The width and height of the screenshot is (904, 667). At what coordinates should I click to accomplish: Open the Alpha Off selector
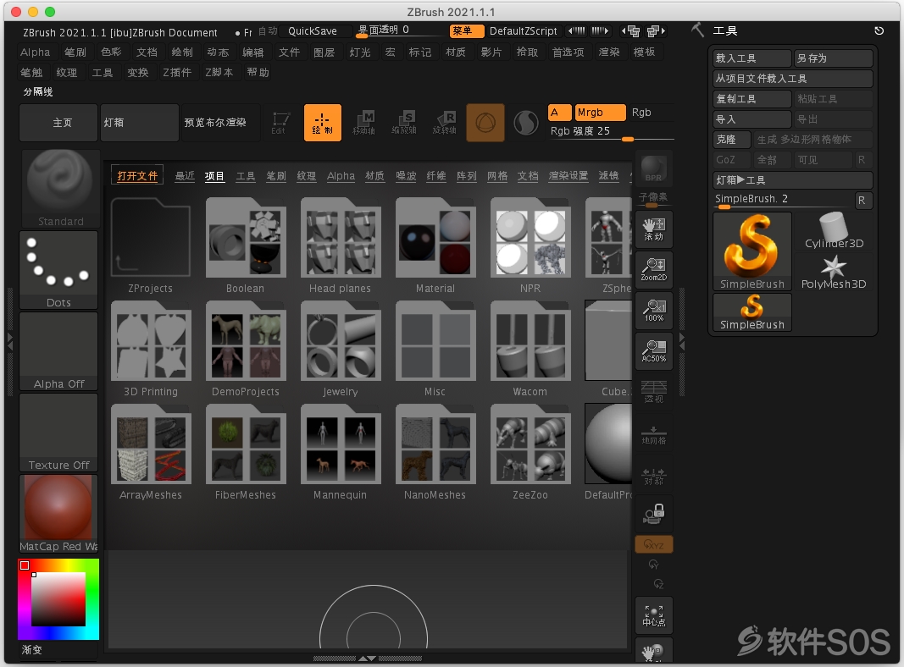[x=58, y=351]
